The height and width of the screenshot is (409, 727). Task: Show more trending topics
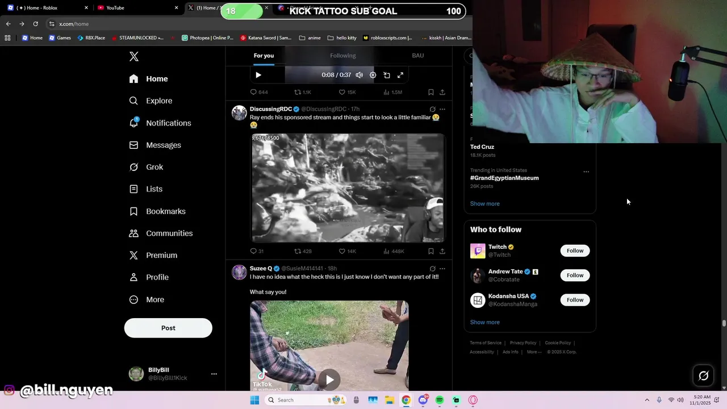[x=485, y=204]
